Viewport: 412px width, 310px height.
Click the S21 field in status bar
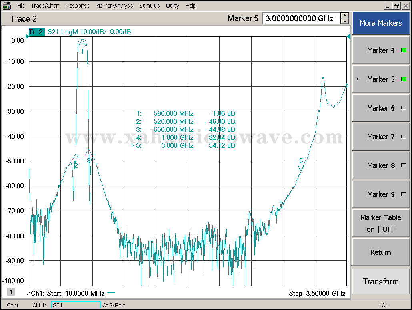pos(76,305)
